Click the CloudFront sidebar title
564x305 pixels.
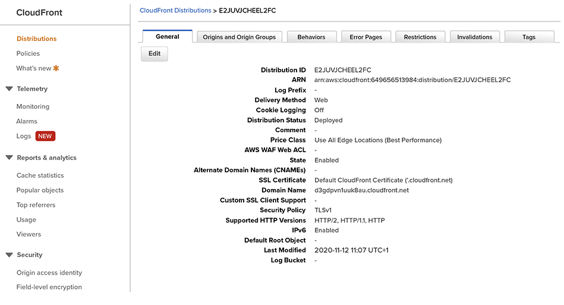(39, 12)
